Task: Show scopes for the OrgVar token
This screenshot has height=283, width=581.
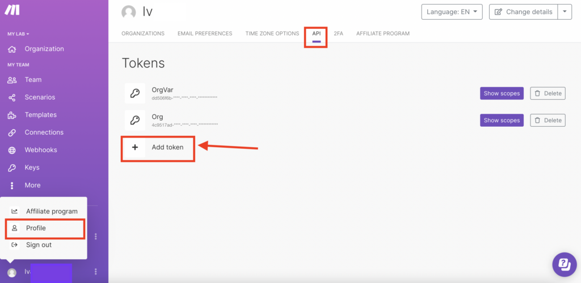Action: coord(502,93)
